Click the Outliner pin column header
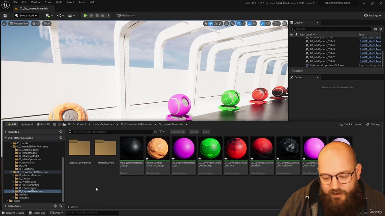Viewport: 385px width, 216px height. pyautogui.click(x=296, y=35)
